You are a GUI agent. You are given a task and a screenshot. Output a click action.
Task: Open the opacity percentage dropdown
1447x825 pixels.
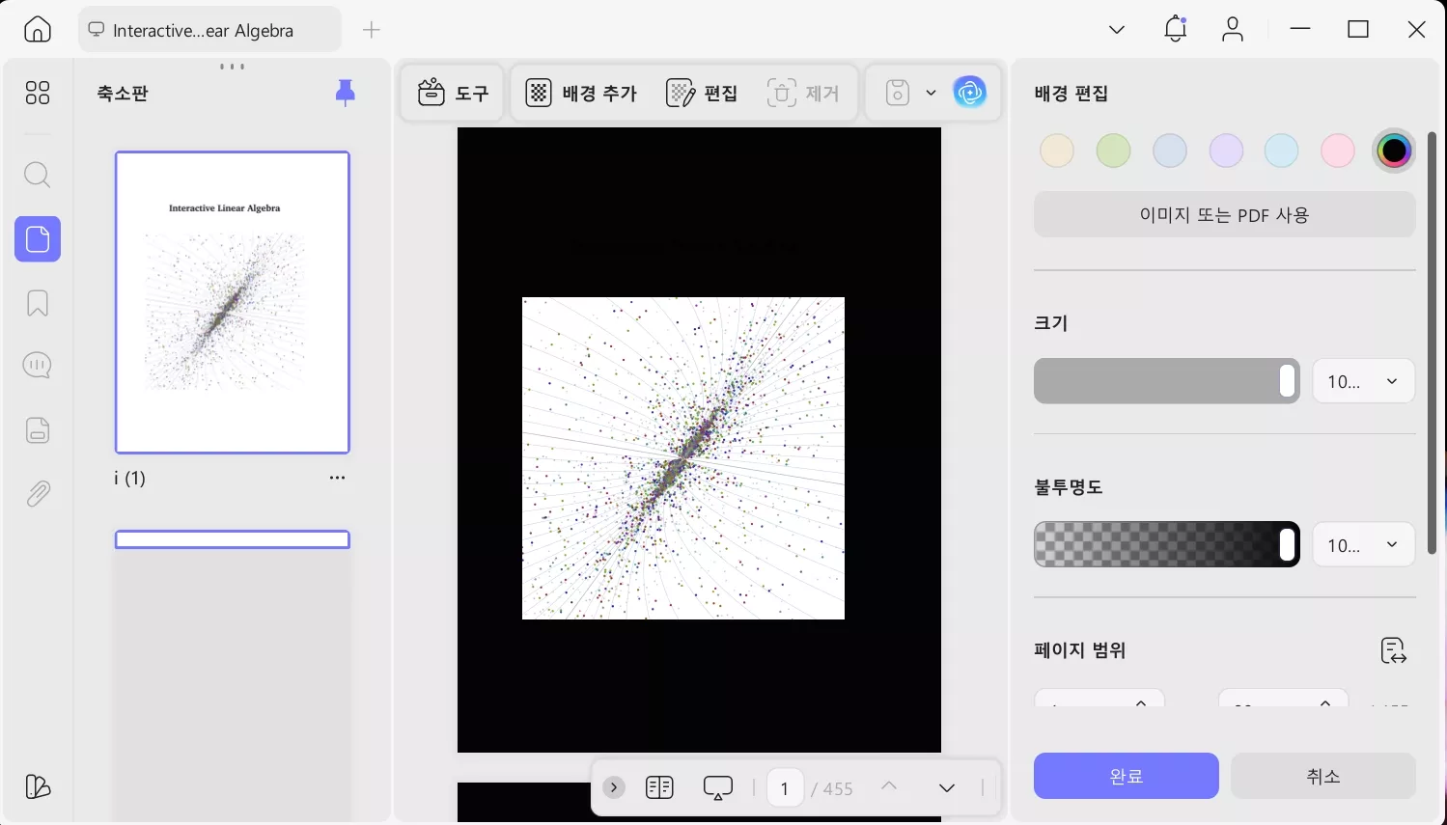pyautogui.click(x=1363, y=544)
